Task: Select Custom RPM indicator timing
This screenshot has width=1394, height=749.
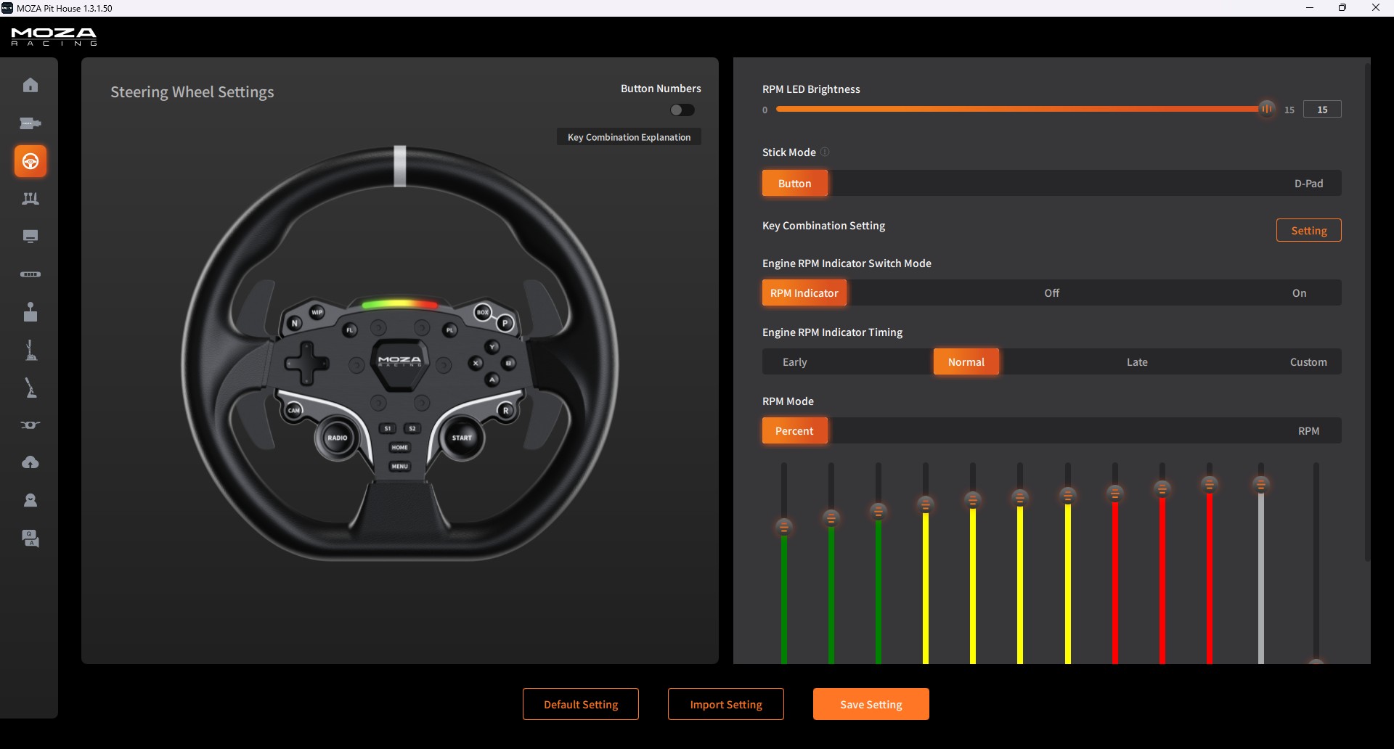Action: click(1308, 362)
